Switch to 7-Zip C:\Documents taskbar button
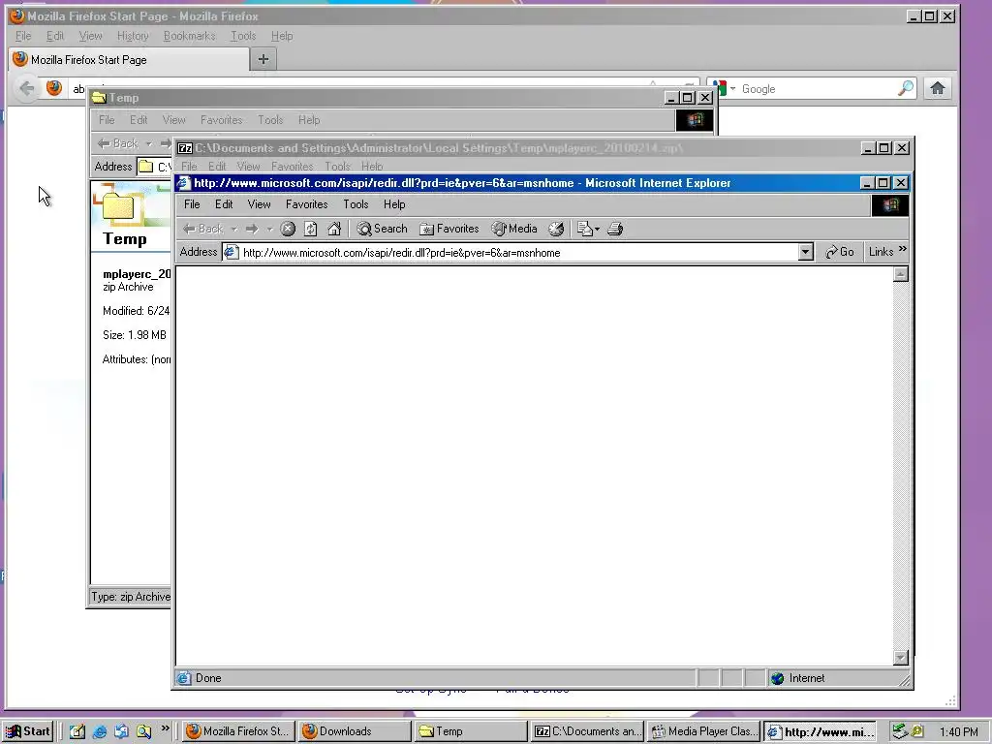 pos(586,731)
